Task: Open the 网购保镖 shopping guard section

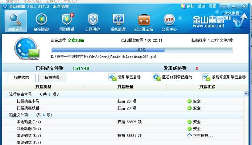Action: [67, 22]
